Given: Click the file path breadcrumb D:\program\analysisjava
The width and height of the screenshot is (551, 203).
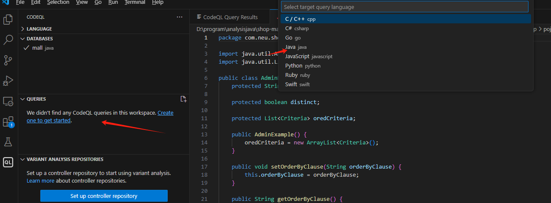Looking at the screenshot, I should point(237,29).
